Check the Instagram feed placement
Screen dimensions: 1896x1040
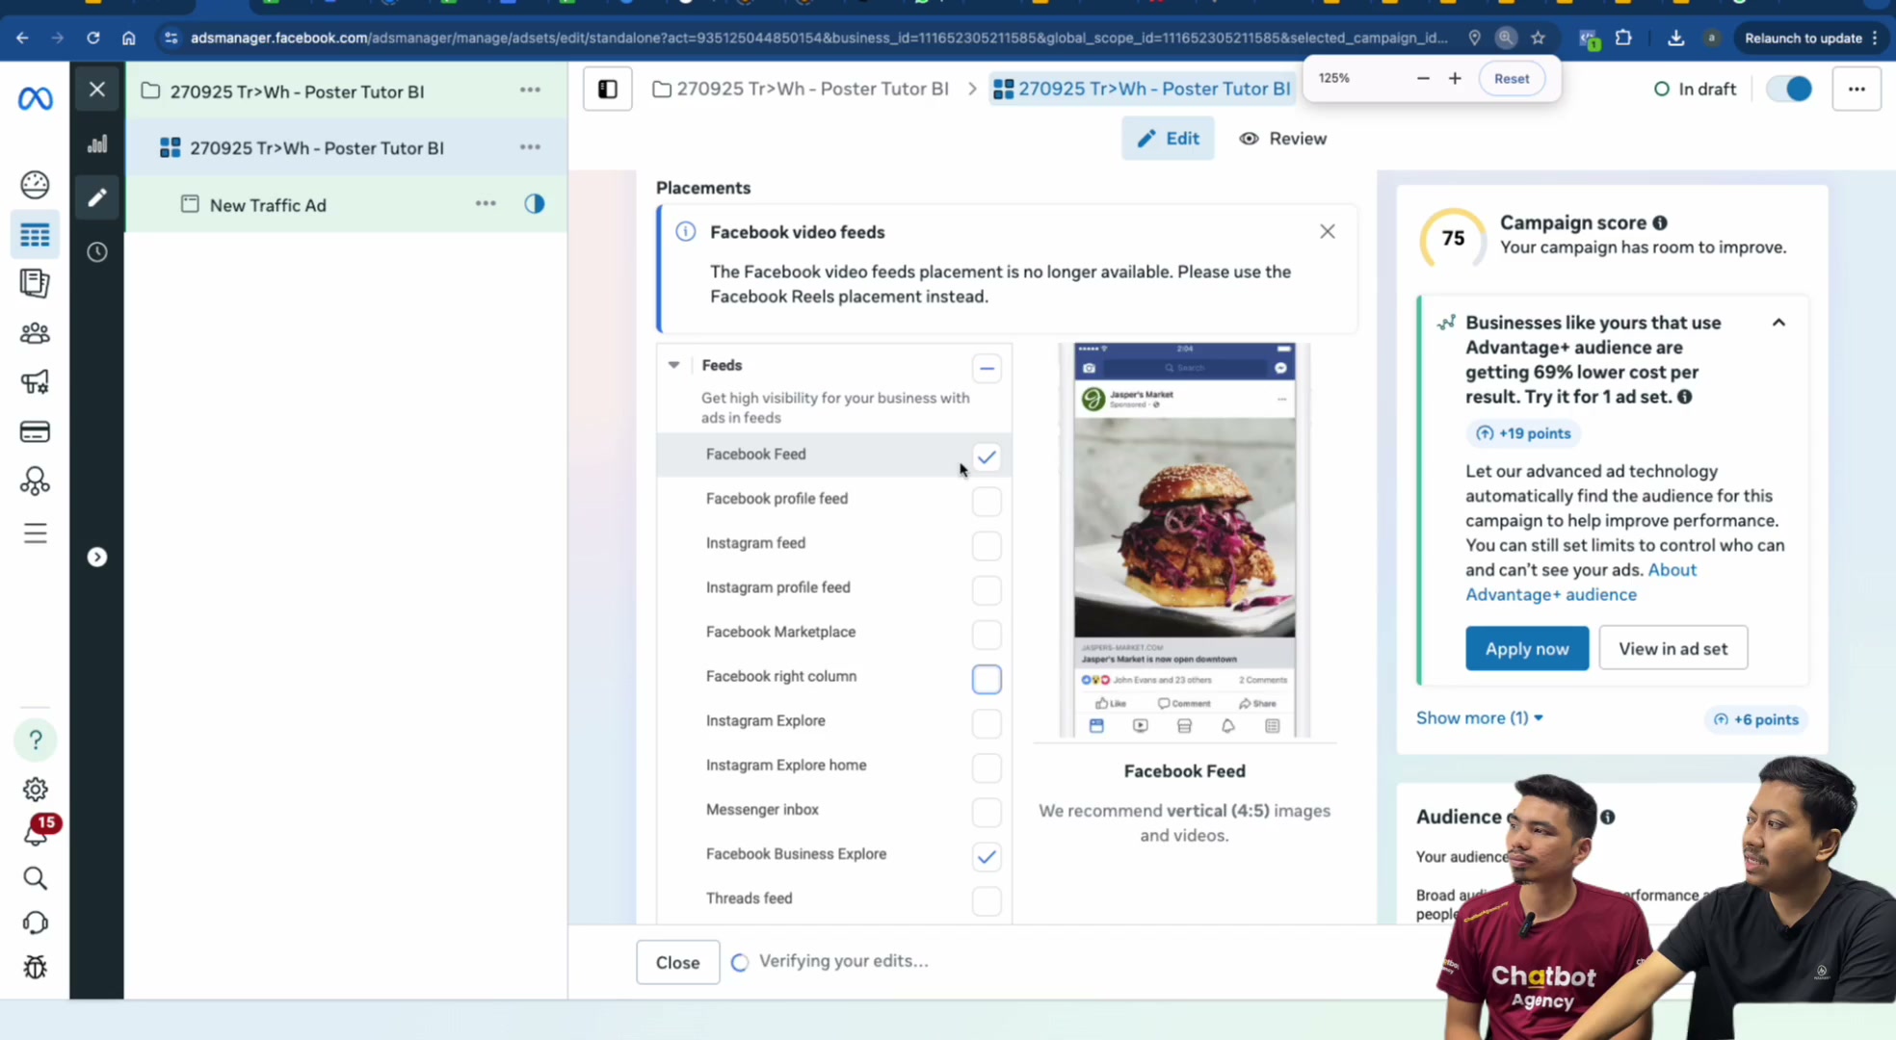(987, 545)
